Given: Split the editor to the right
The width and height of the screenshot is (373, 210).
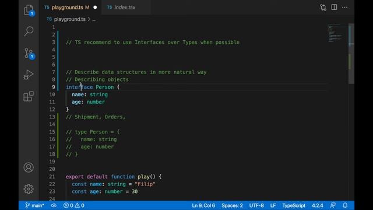Looking at the screenshot, I should pos(334,8).
